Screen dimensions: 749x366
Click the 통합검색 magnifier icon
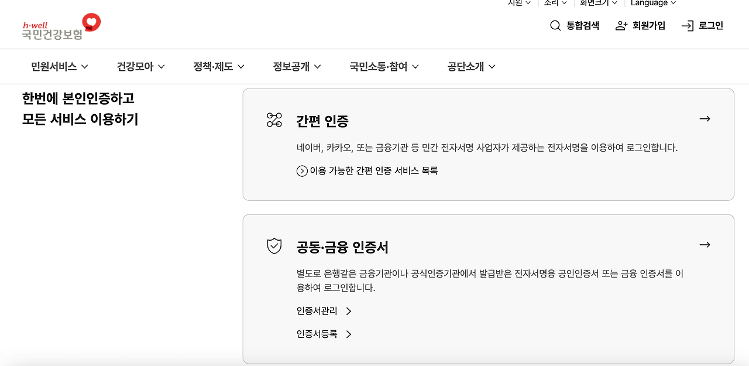coord(554,26)
